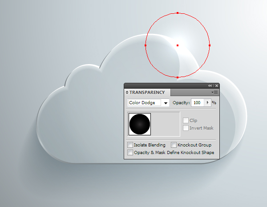Collapse the Transparency panel with double-arrow icon
The width and height of the screenshot is (267, 207).
point(210,86)
